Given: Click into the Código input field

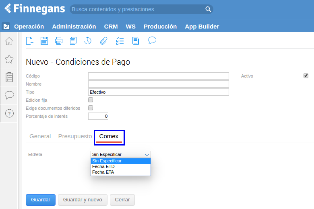Looking at the screenshot, I should point(158,76).
